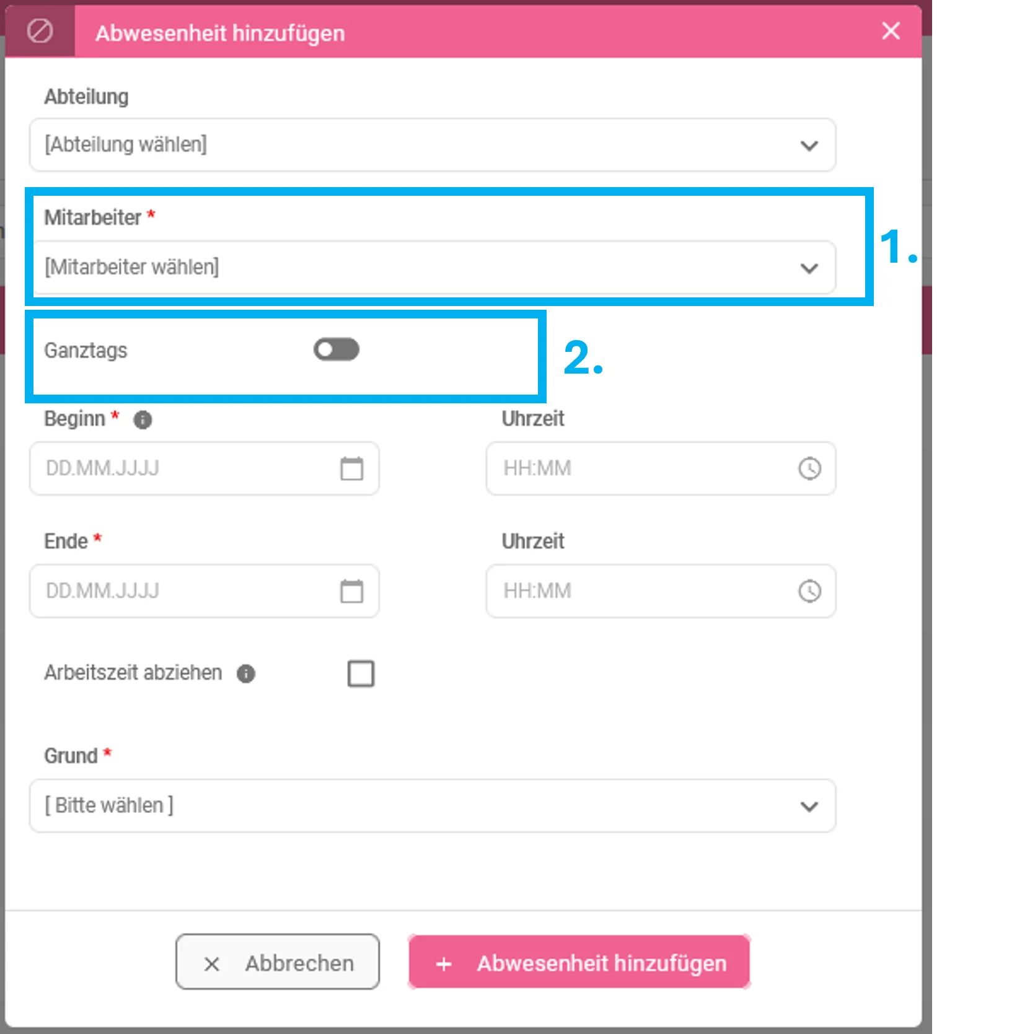Click the Abbrechen button
The height and width of the screenshot is (1034, 1017).
tap(278, 962)
